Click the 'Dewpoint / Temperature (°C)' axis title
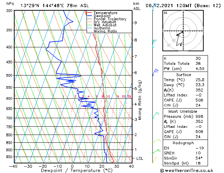Image resolution: width=224 pixels, height=173 pixels. 77,171
